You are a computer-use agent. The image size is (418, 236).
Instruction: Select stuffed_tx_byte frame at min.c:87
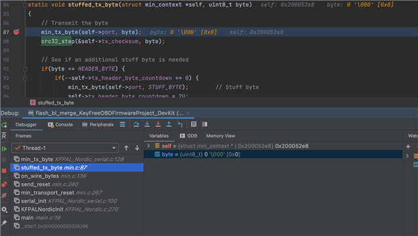tap(77, 168)
